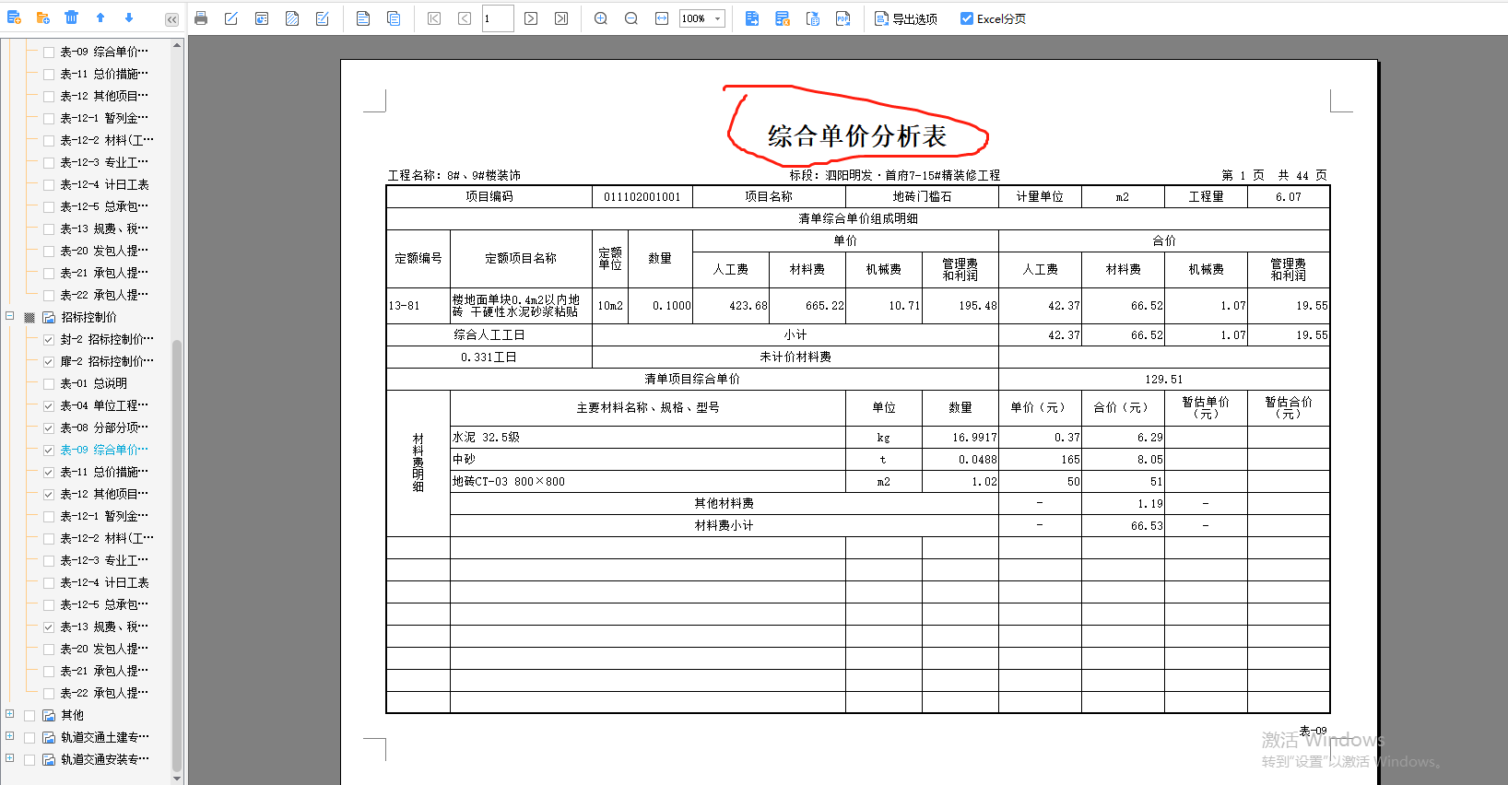
Task: Uncheck 表-08 分部分项 checkbox
Action: 49,428
